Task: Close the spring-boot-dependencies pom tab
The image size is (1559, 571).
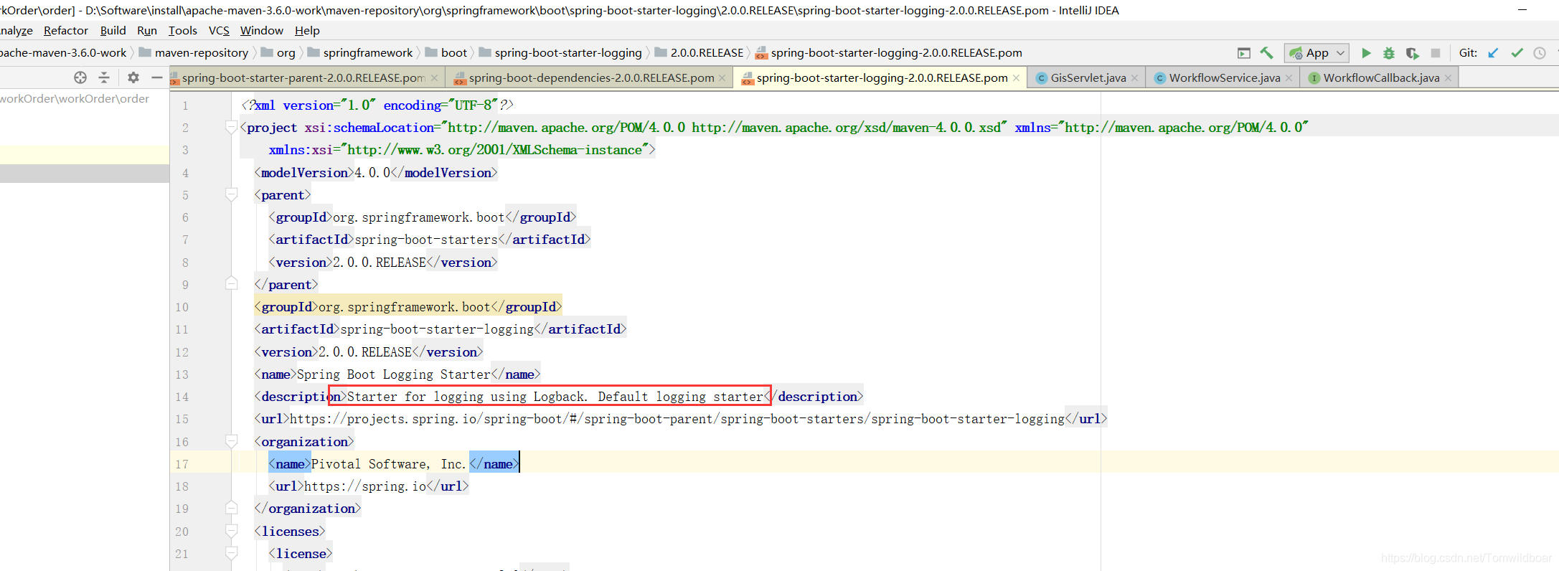Action: 722,78
